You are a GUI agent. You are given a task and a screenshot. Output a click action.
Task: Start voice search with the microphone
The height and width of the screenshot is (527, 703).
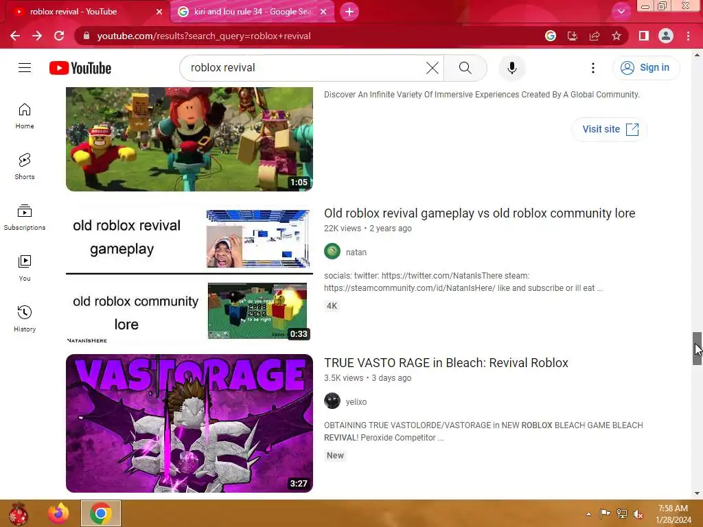coord(511,68)
